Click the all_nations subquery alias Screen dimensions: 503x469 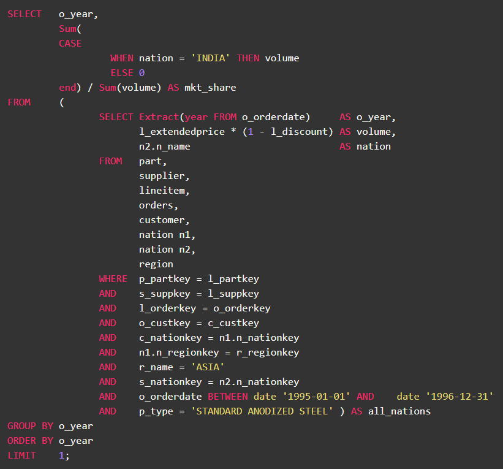399,411
